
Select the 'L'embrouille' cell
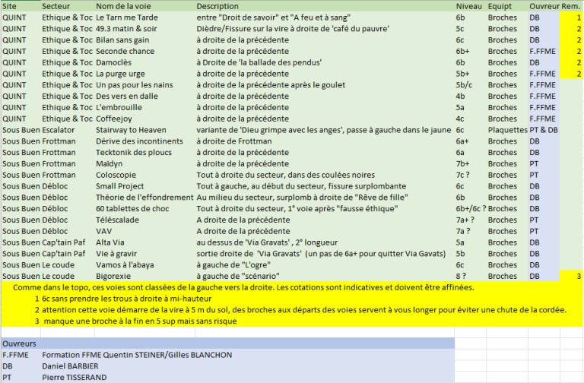pyautogui.click(x=145, y=107)
